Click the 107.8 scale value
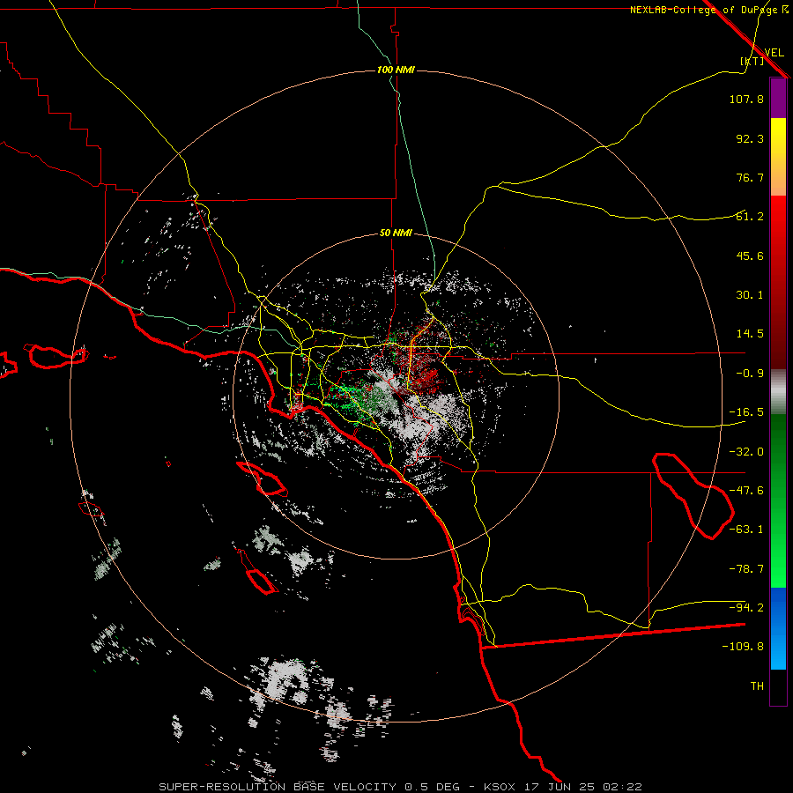 746,99
